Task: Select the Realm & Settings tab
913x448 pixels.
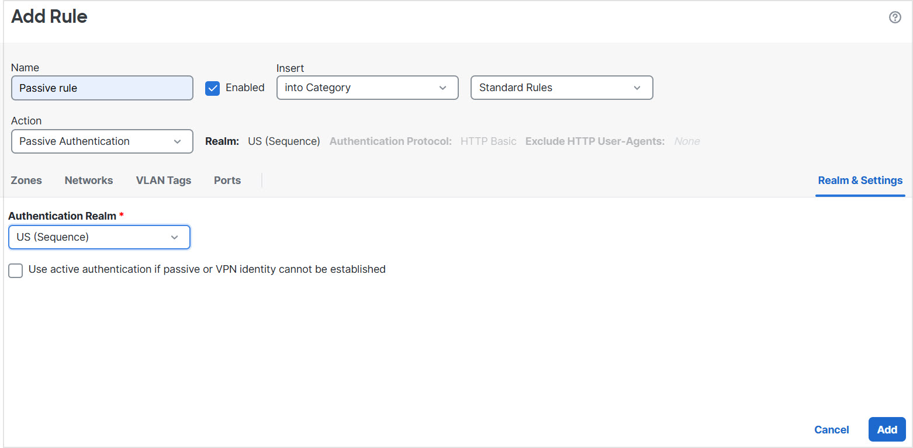Action: 860,180
